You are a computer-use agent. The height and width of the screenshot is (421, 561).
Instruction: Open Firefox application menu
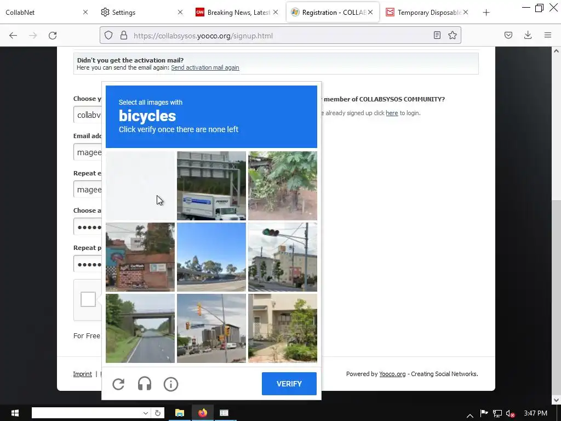tap(548, 35)
